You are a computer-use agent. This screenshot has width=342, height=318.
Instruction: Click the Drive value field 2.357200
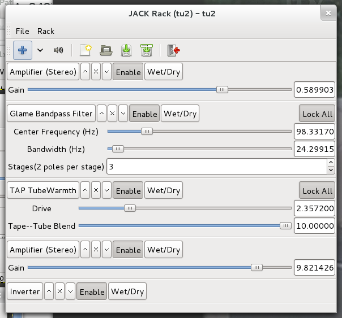tap(314, 208)
